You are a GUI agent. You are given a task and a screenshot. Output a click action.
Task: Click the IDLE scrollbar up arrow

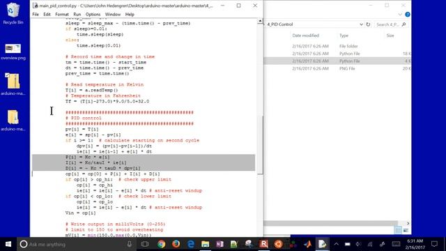260,21
